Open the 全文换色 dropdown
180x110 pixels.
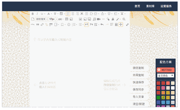(166, 76)
